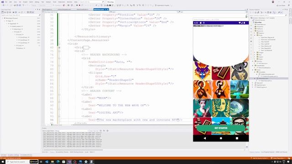Open the Error List tab
292x164 pixels.
pos(45,152)
